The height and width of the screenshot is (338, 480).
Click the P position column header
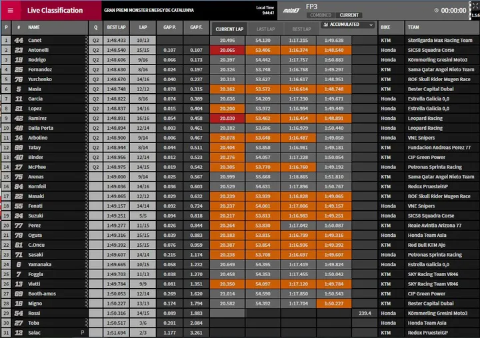[6, 27]
